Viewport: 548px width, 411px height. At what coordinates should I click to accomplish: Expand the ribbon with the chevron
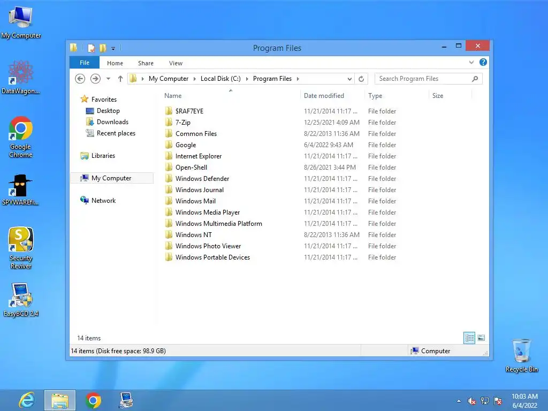coord(471,62)
